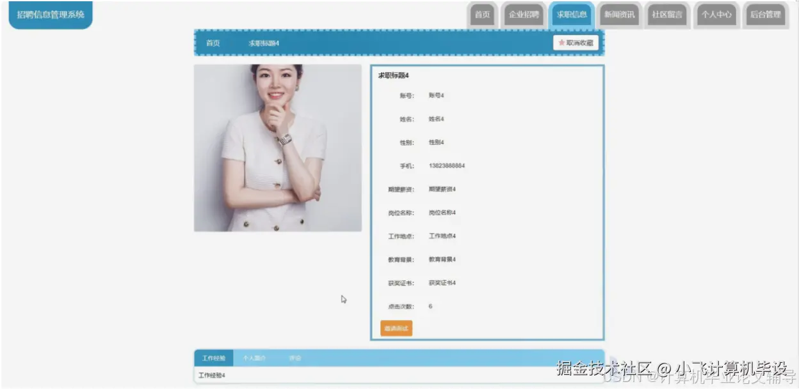Open the 首页 navigation tab
This screenshot has width=799, height=389.
pos(482,15)
